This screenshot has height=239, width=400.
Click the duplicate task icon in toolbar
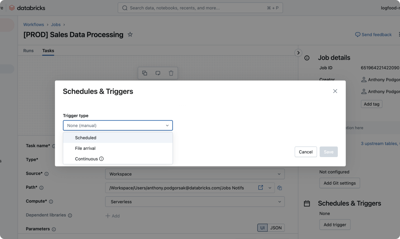(145, 73)
